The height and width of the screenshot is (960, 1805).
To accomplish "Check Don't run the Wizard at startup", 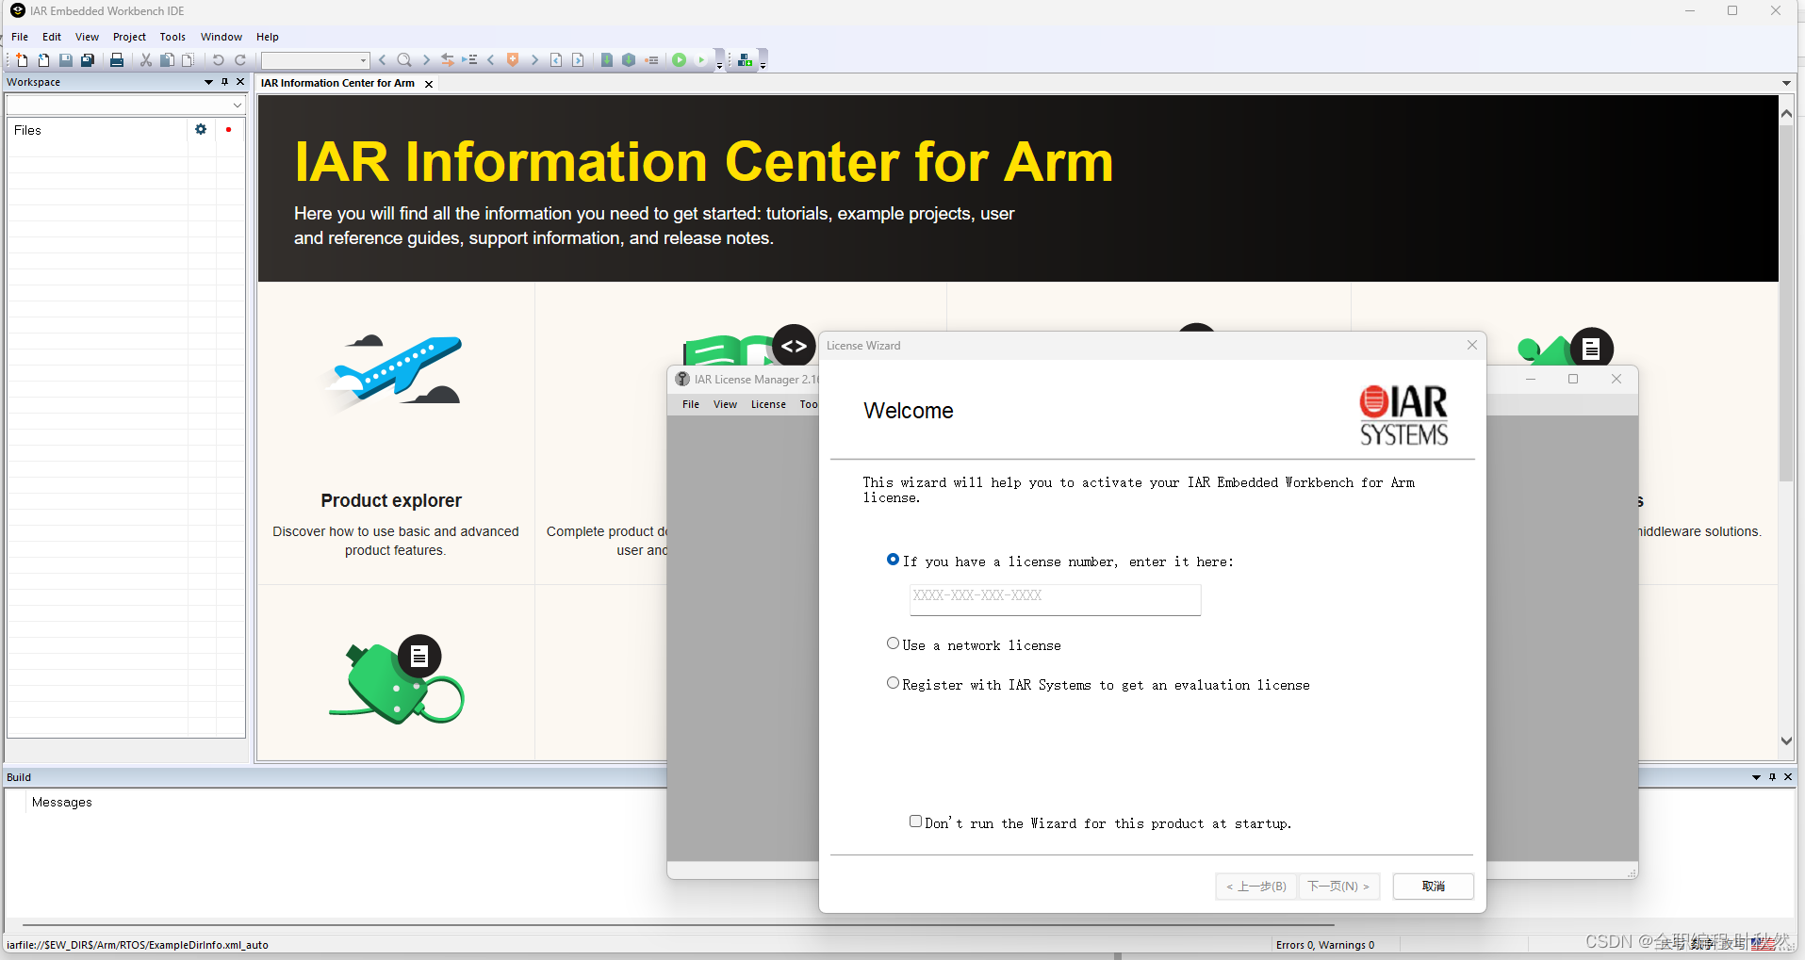I will pyautogui.click(x=915, y=822).
